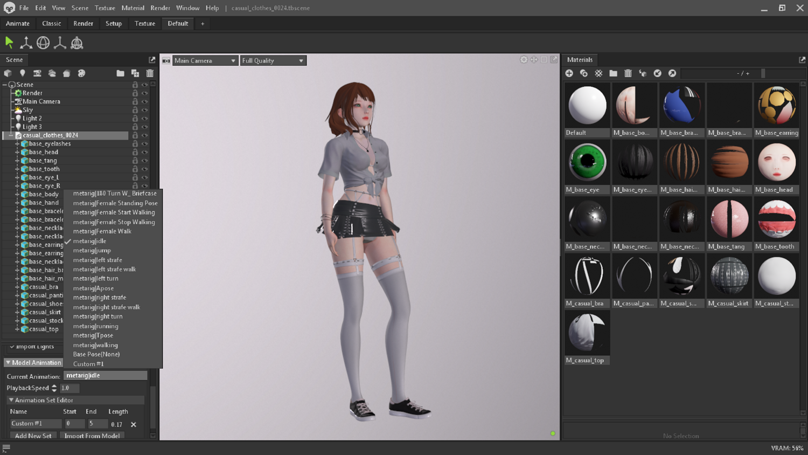The height and width of the screenshot is (455, 808).
Task: Add a new camera to the scene
Action: (37, 73)
